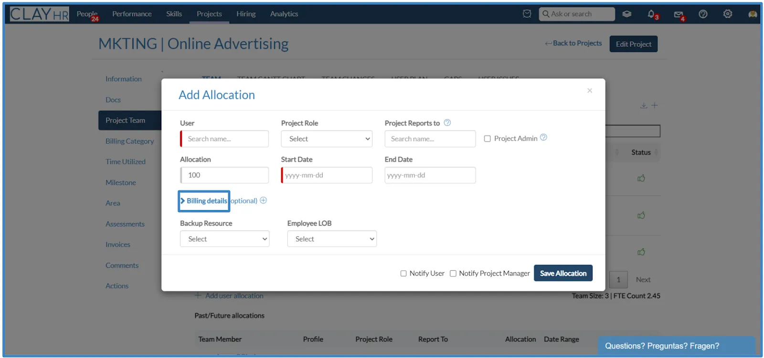764x358 pixels.
Task: Click the Allocation percentage field
Action: [224, 175]
